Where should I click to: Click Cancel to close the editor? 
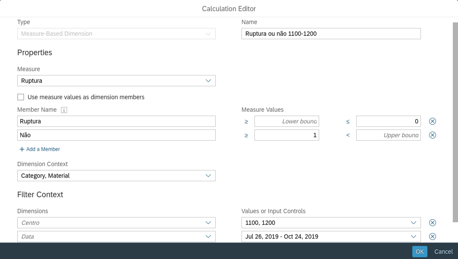click(443, 252)
